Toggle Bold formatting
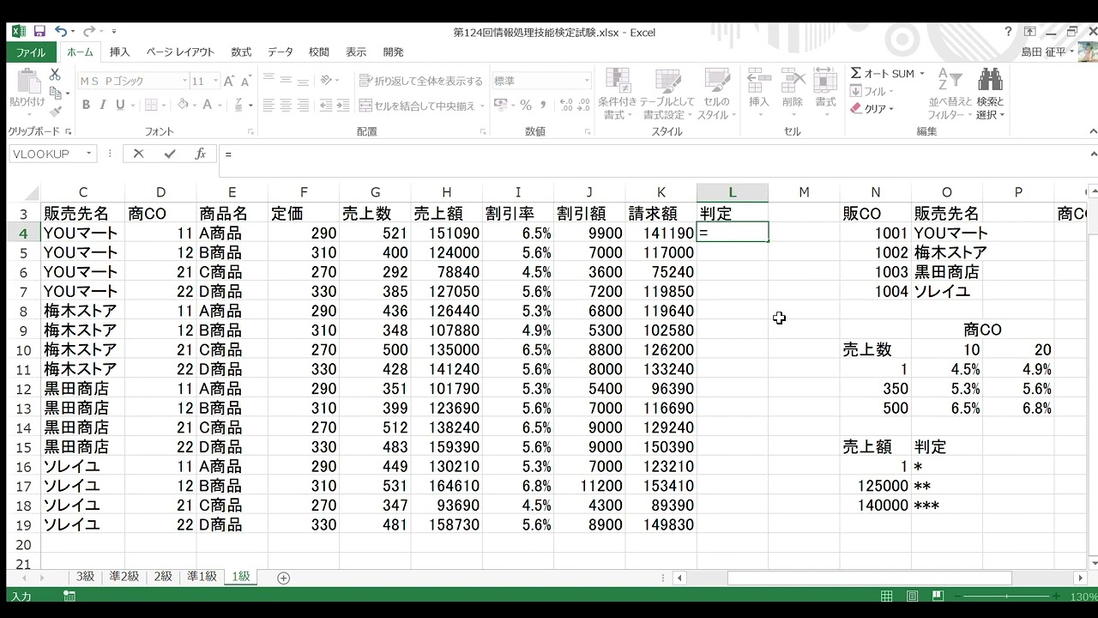The height and width of the screenshot is (618, 1098). click(x=86, y=106)
